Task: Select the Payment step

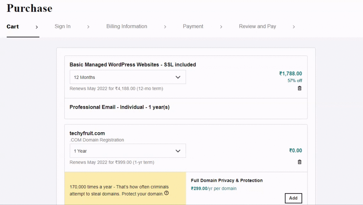Action: point(193,27)
